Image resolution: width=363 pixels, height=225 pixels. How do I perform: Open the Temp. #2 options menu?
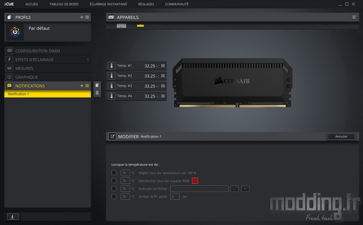click(x=163, y=76)
